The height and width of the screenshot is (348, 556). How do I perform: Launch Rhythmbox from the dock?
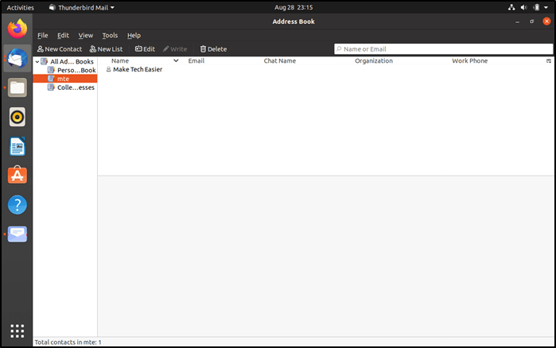[17, 117]
